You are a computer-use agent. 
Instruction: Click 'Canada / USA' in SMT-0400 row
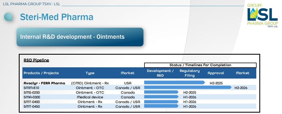(x=128, y=102)
